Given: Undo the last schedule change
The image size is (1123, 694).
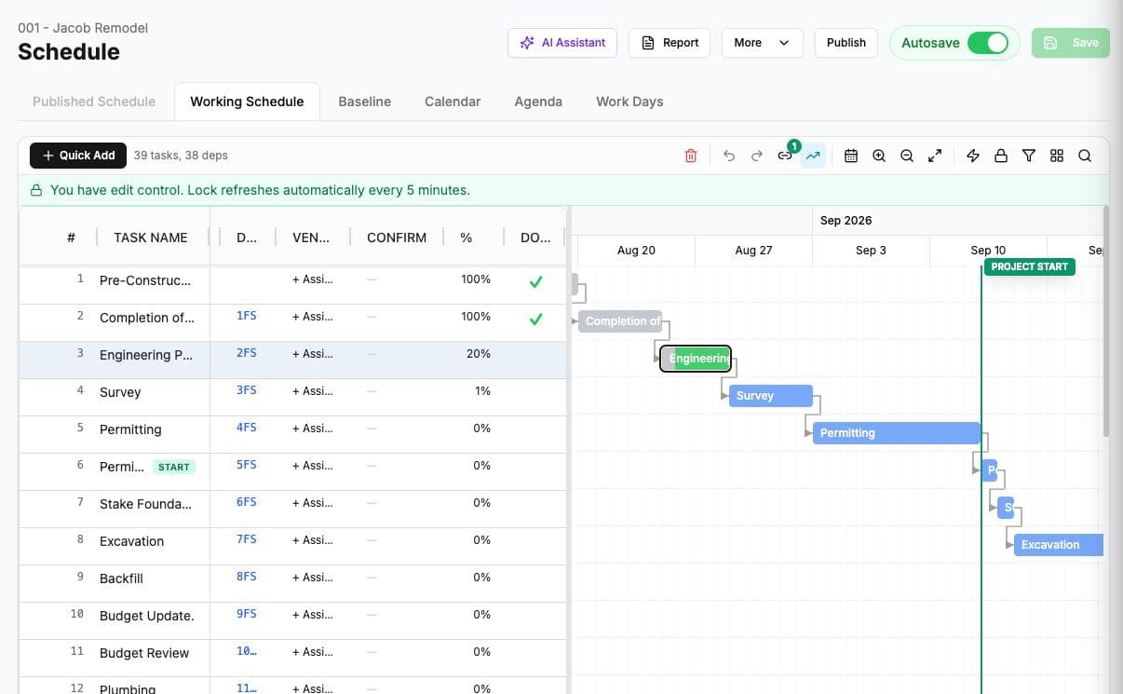Looking at the screenshot, I should pyautogui.click(x=729, y=156).
